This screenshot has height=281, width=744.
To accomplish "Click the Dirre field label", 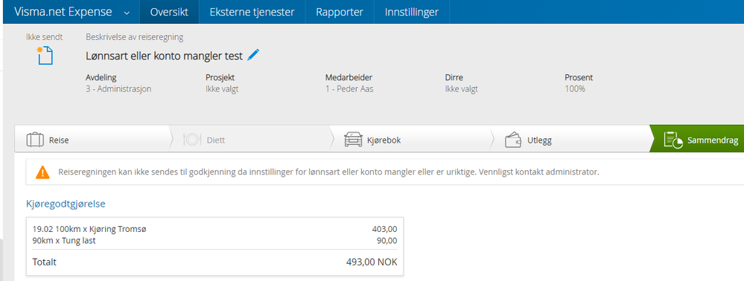I will click(454, 77).
